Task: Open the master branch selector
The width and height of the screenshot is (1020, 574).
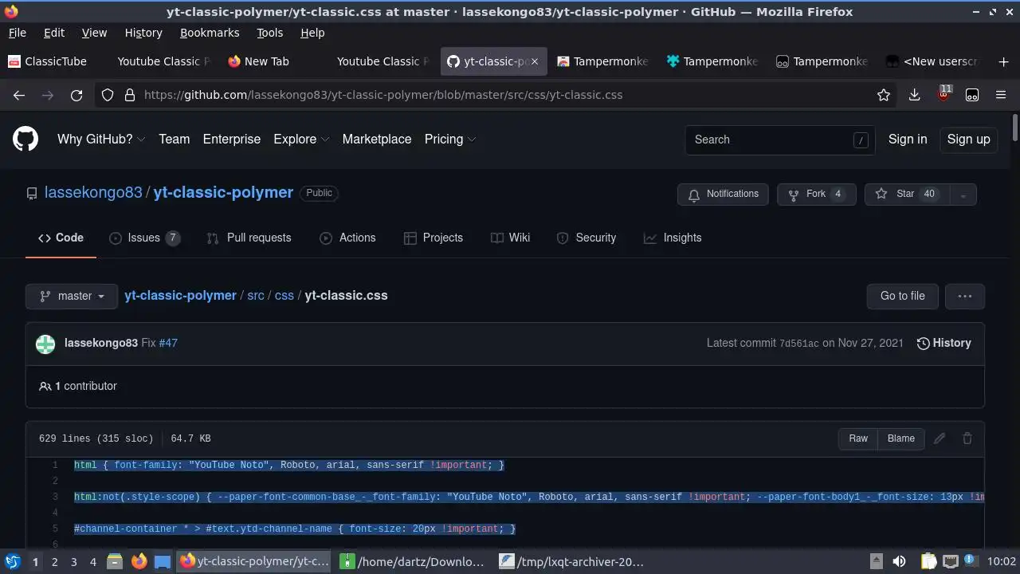Action: (72, 296)
